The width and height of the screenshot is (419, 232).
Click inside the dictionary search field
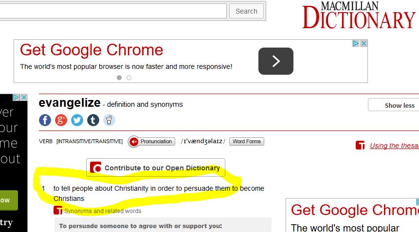click(112, 11)
